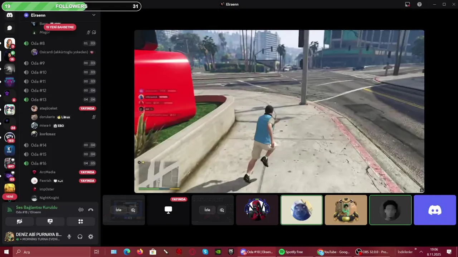This screenshot has width=458, height=257.
Task: Share your screen from voice panel
Action: click(x=50, y=222)
